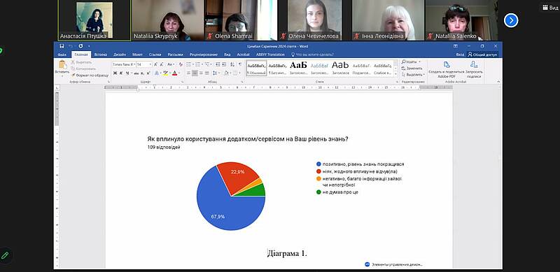560x272 pixels.
Task: Expand the Styles gallery arrow
Action: (395, 74)
